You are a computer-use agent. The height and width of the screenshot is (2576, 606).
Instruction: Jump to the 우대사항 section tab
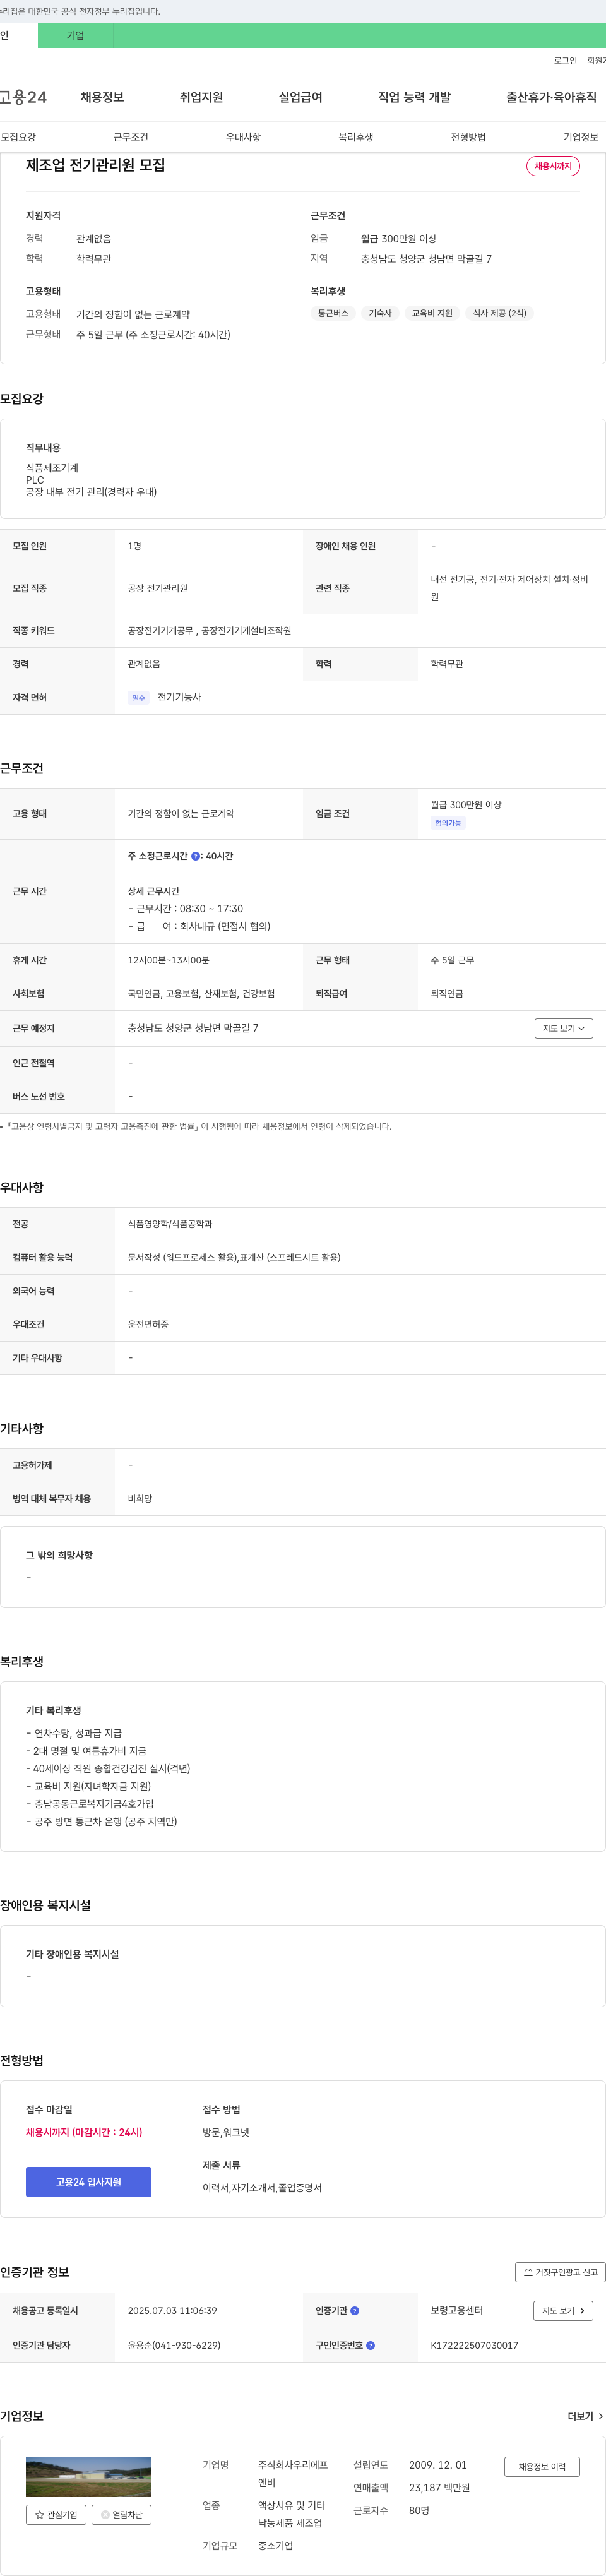pos(243,137)
